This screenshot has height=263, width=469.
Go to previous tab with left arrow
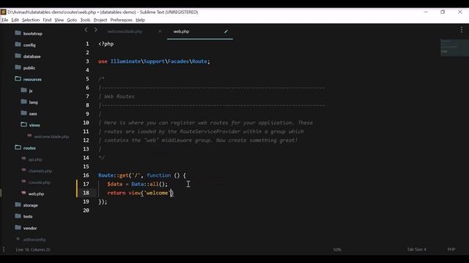[x=86, y=30]
